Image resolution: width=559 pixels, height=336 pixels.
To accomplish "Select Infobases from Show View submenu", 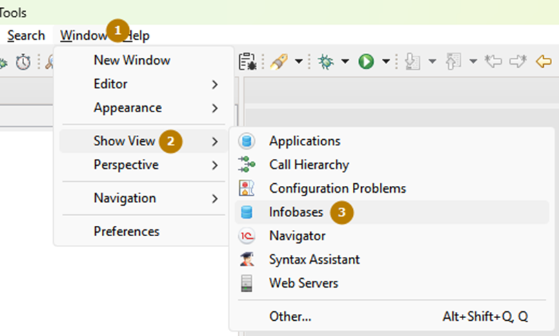I will pos(296,212).
